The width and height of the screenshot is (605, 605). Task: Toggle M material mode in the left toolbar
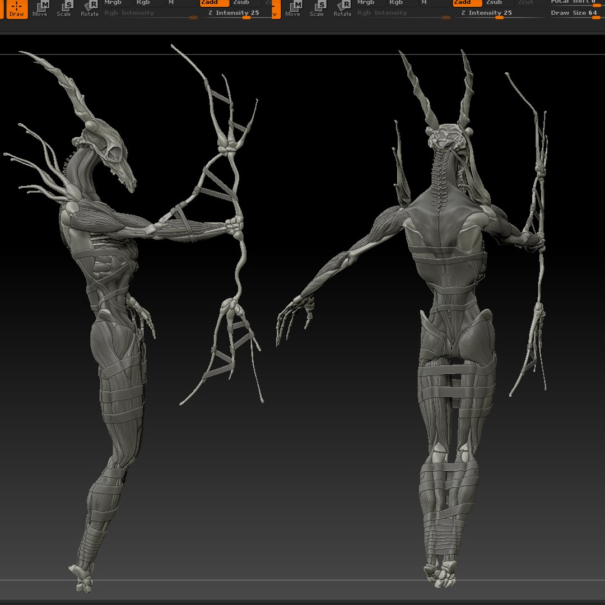click(182, 3)
